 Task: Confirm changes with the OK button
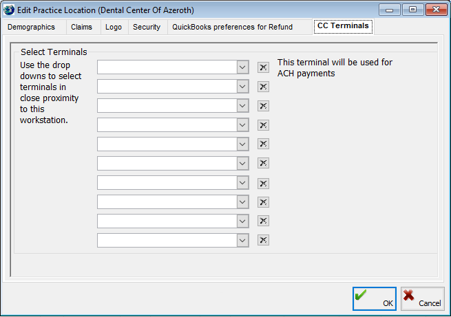pos(375,299)
